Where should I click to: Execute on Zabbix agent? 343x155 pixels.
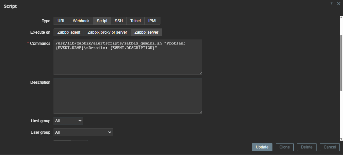tap(69, 32)
